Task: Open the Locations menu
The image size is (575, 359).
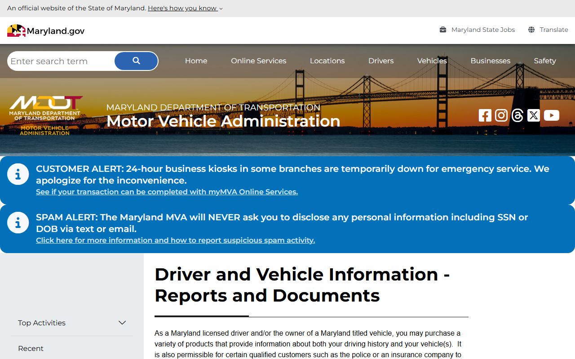Action: pos(327,61)
